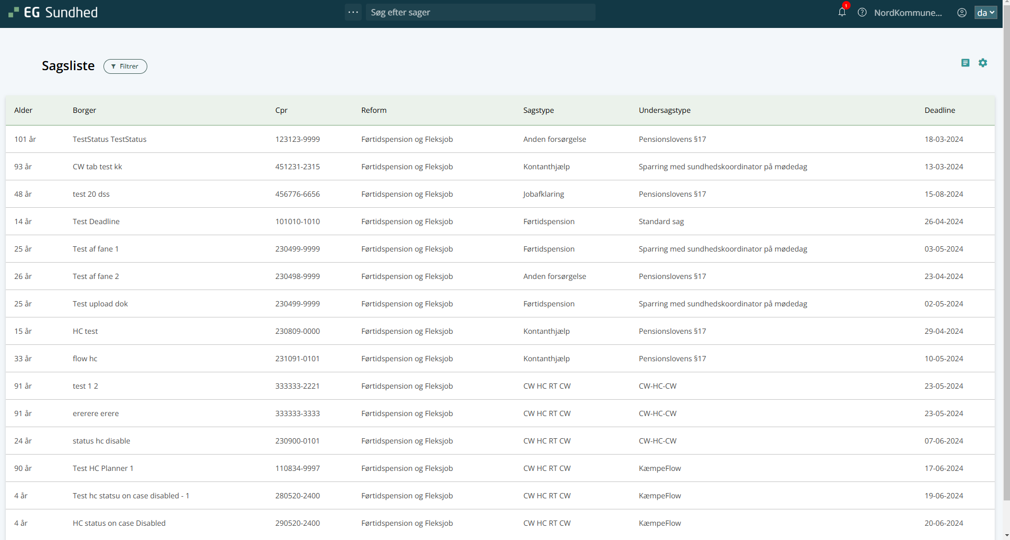Select deadline 26-04-2024
The height and width of the screenshot is (540, 1010).
point(944,221)
